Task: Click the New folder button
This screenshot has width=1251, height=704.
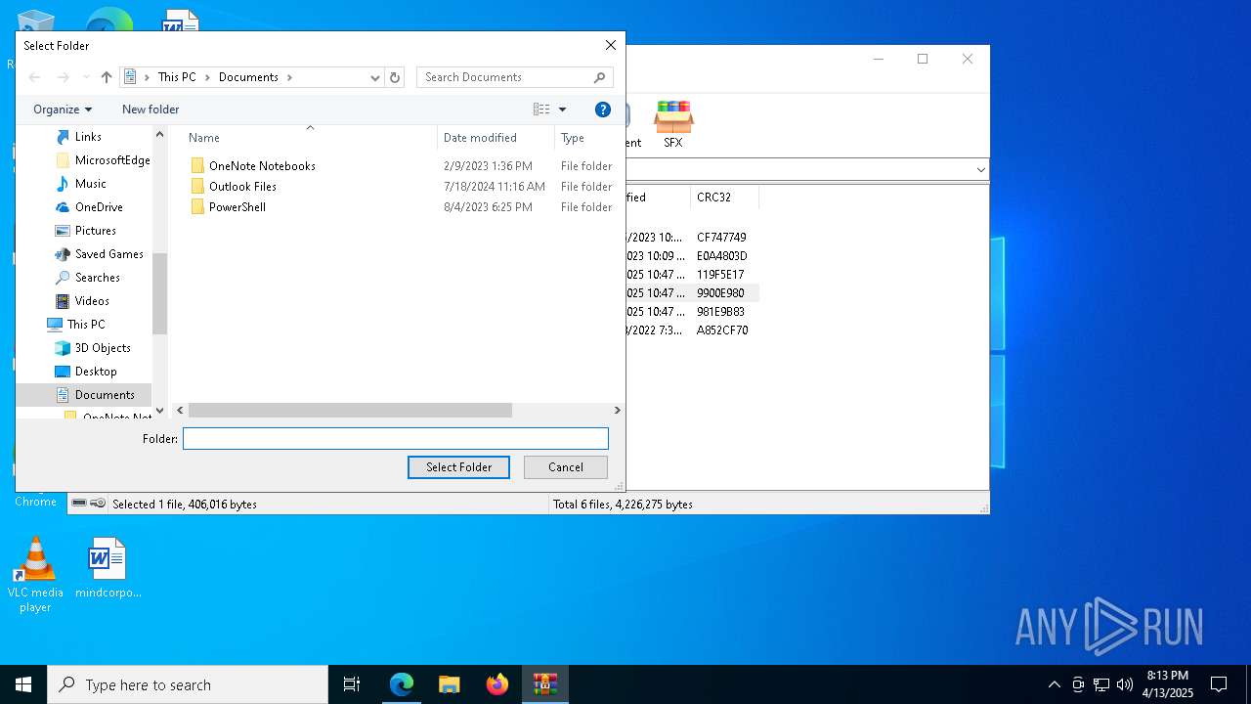Action: 151,110
